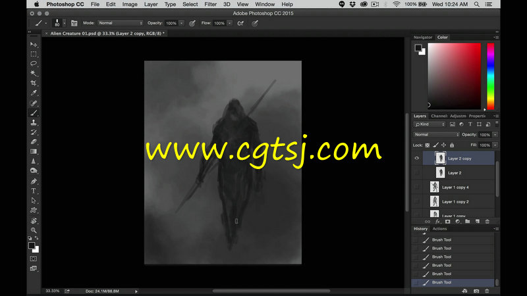This screenshot has width=527, height=296.
Task: Toggle lock transparent pixels
Action: click(x=427, y=145)
